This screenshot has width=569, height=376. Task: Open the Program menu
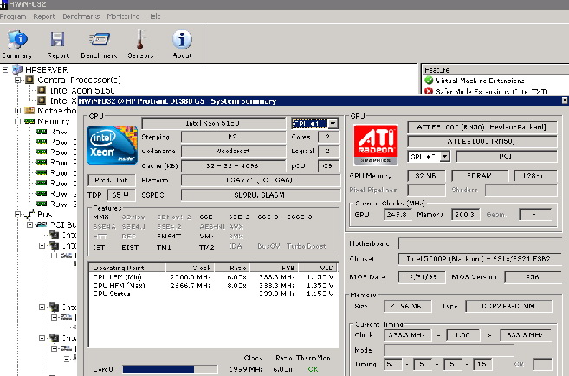(13, 16)
